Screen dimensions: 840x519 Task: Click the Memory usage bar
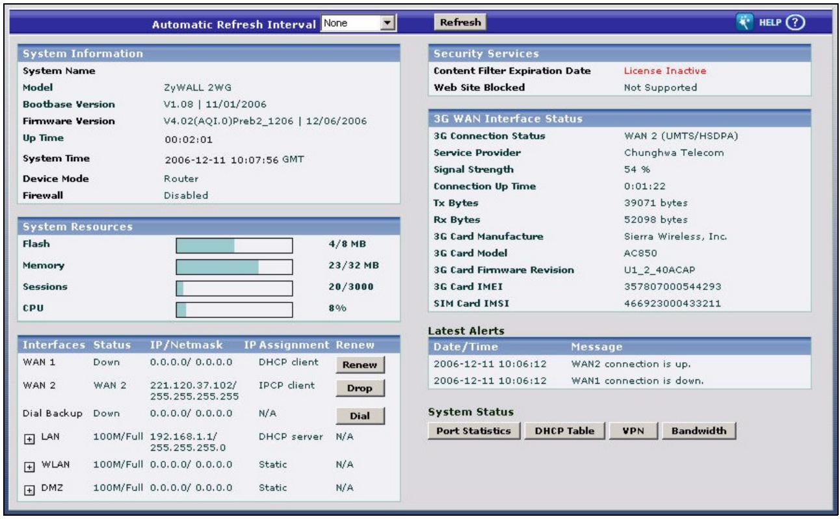(x=235, y=266)
